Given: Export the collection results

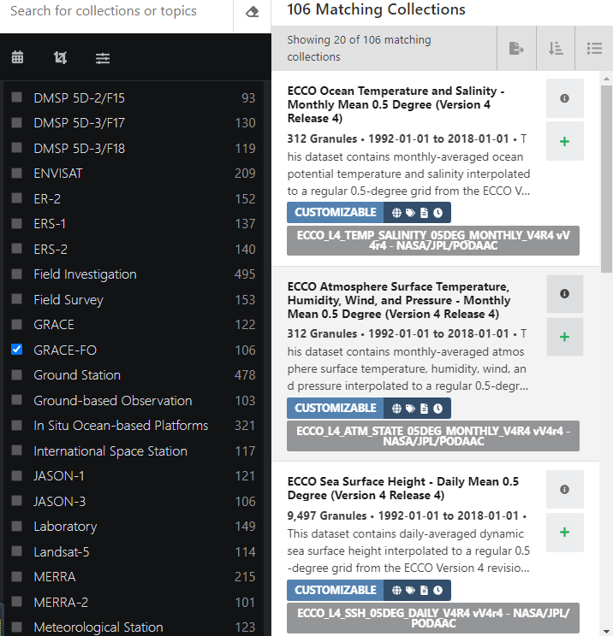Looking at the screenshot, I should tap(516, 48).
